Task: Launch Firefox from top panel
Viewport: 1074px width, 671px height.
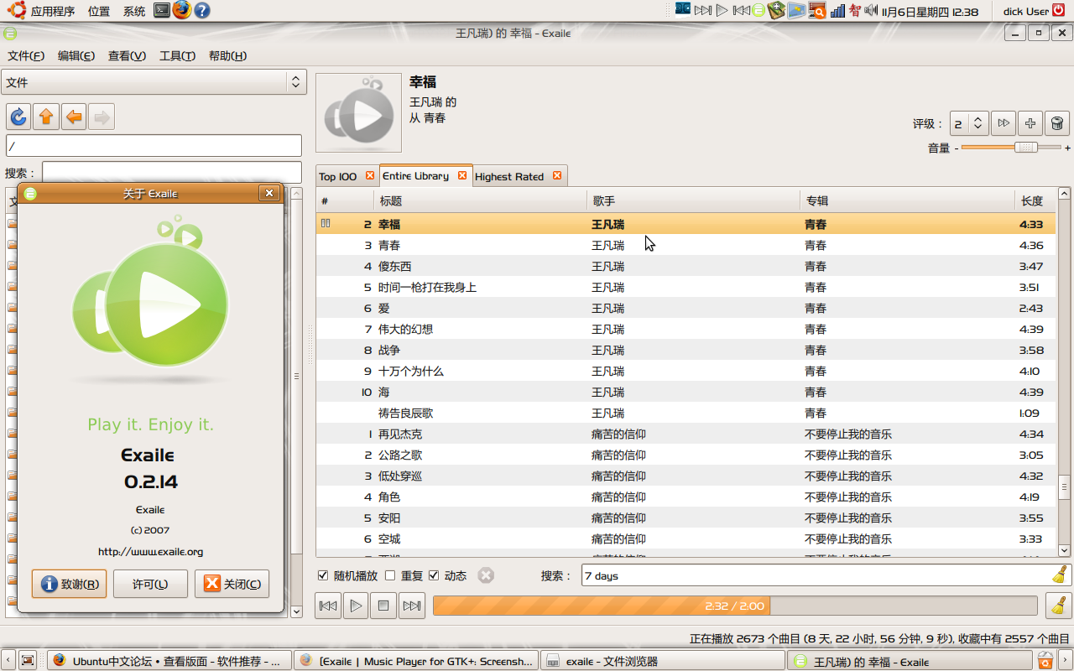Action: pyautogui.click(x=182, y=10)
